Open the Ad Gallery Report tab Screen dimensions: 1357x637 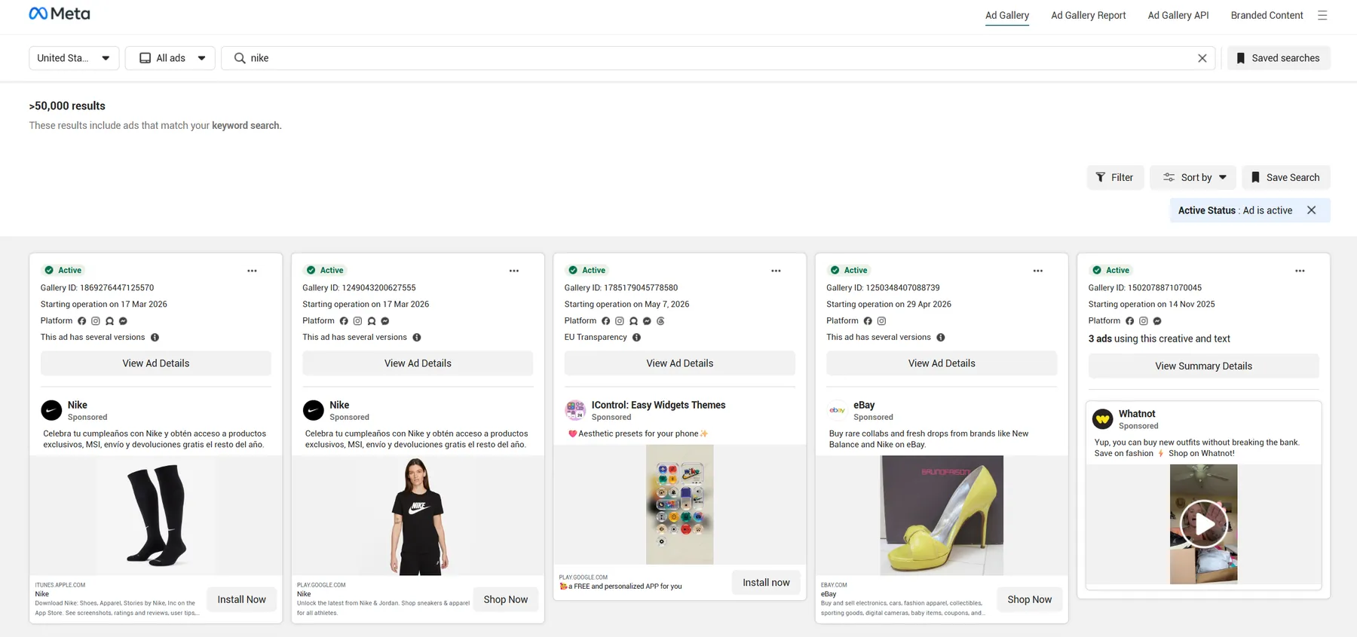point(1089,15)
